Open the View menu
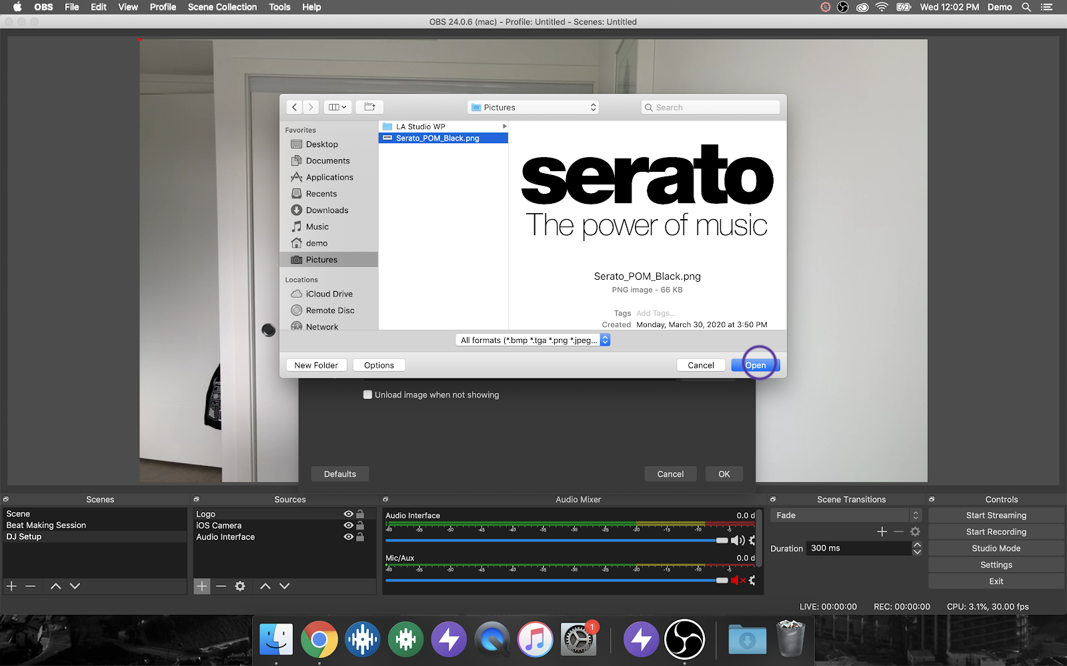The height and width of the screenshot is (666, 1067). click(x=128, y=7)
